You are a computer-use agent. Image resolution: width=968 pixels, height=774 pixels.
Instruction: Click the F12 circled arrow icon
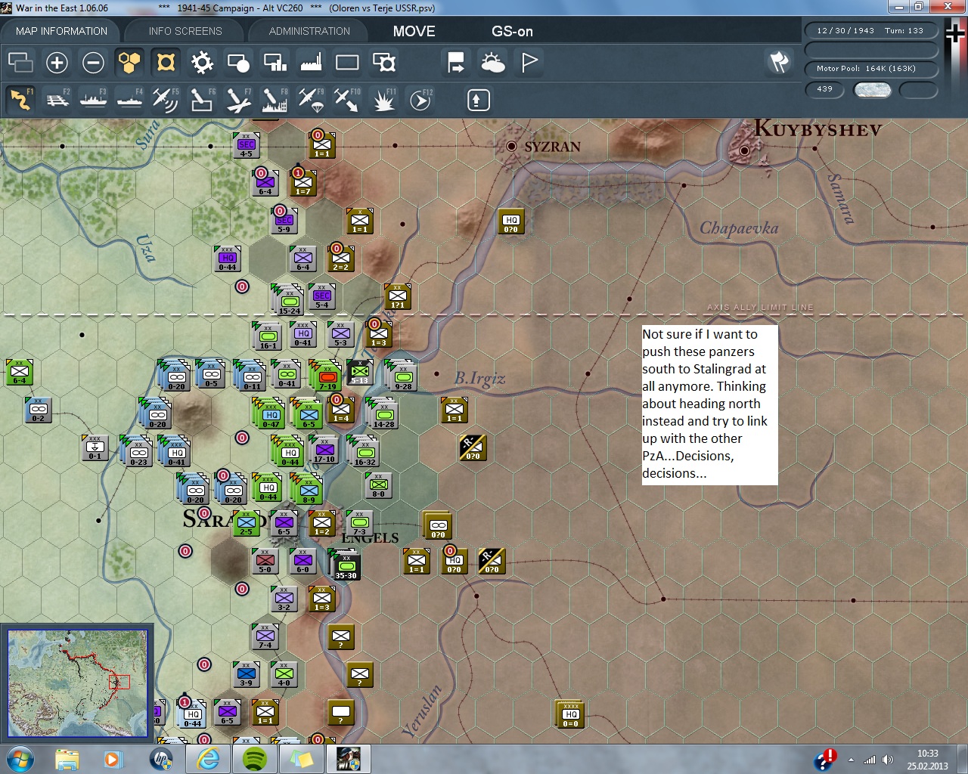point(420,100)
